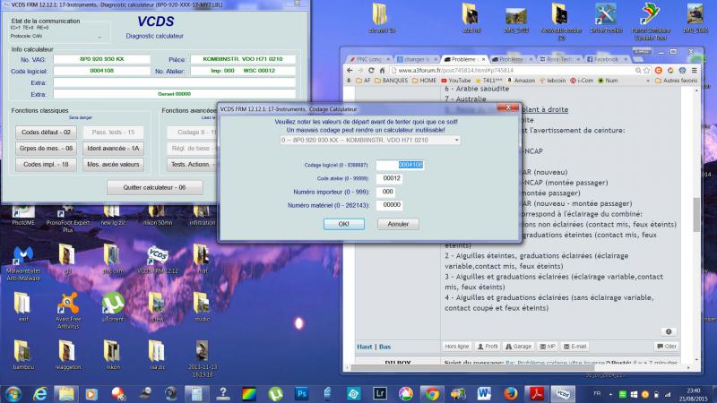Focus the Codage logiciel input field

tap(400, 165)
